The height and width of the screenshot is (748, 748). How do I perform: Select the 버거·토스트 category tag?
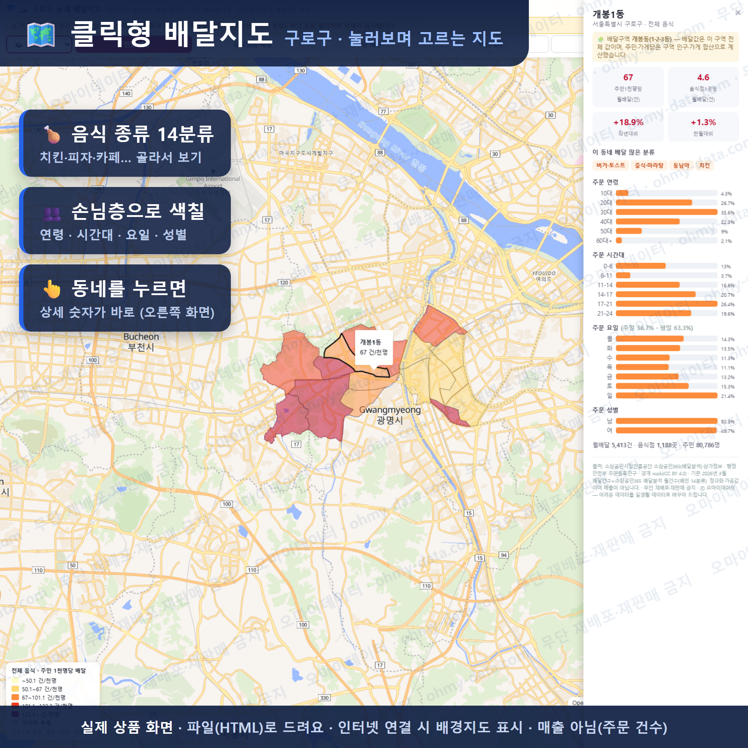click(611, 165)
